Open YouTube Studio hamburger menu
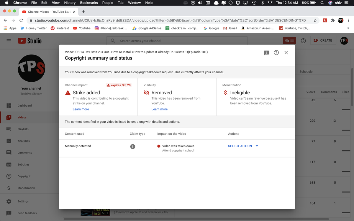The image size is (354, 221). [9, 41]
